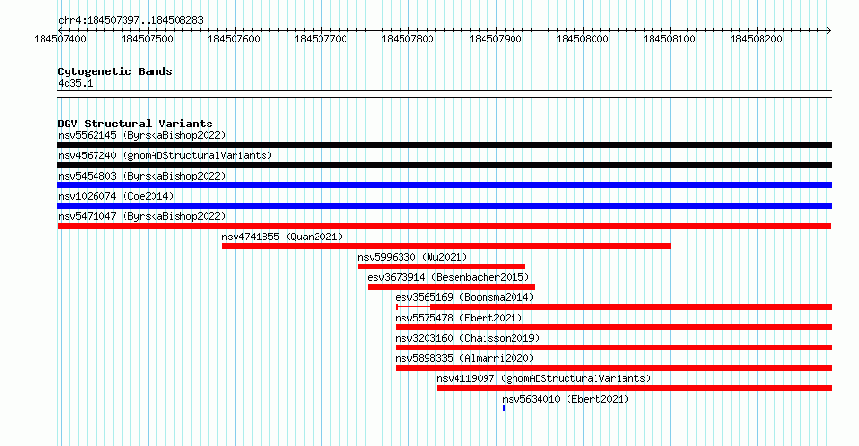
Task: Select the red bar under nsv5471047
Action: pos(444,226)
